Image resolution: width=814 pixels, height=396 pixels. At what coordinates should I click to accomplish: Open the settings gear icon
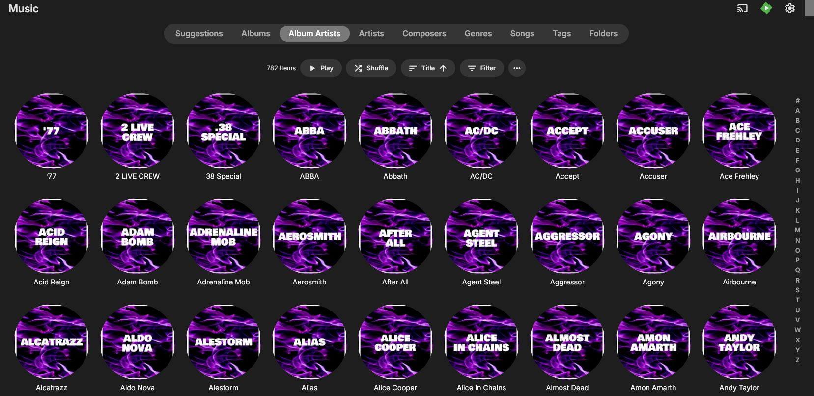(x=790, y=8)
